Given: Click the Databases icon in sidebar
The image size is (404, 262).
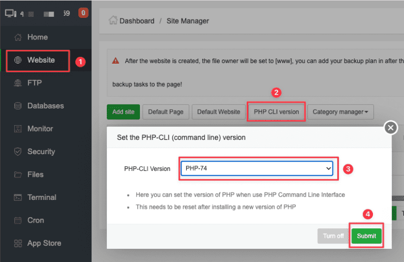Looking at the screenshot, I should click(x=18, y=106).
